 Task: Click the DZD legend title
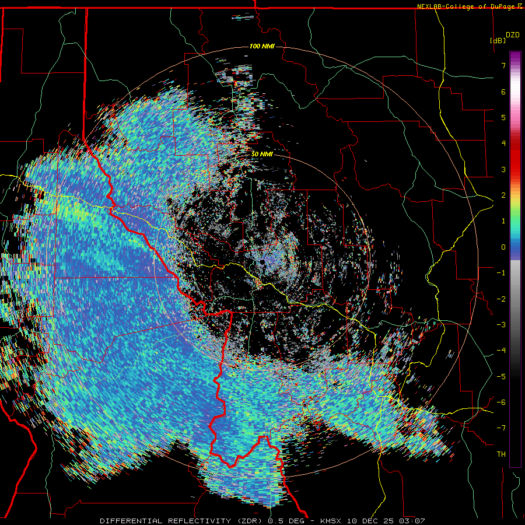pos(513,35)
